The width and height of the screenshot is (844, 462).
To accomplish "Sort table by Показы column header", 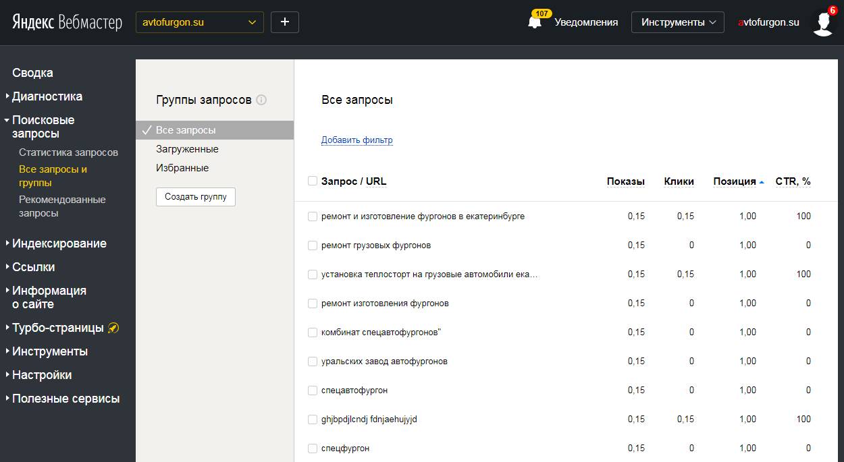I will [x=626, y=181].
